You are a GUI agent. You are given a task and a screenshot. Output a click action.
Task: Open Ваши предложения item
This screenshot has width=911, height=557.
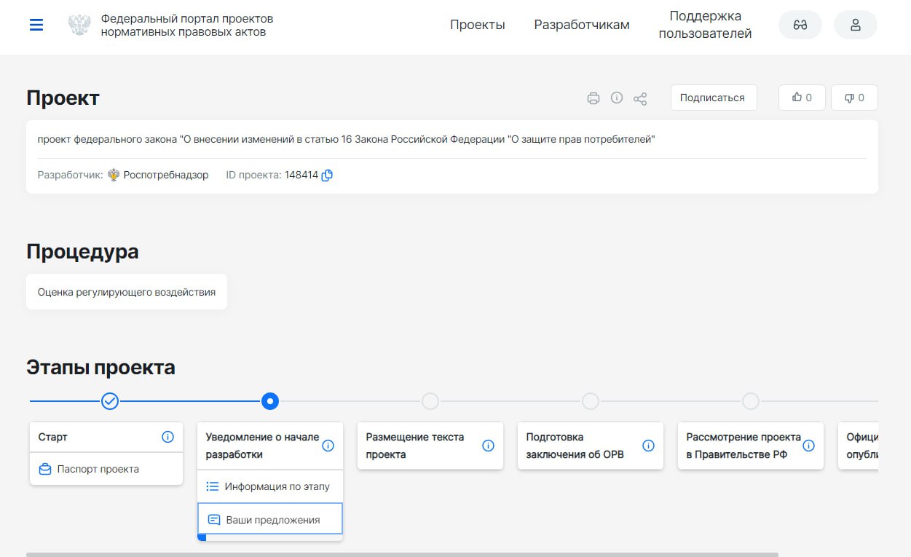pyautogui.click(x=270, y=520)
